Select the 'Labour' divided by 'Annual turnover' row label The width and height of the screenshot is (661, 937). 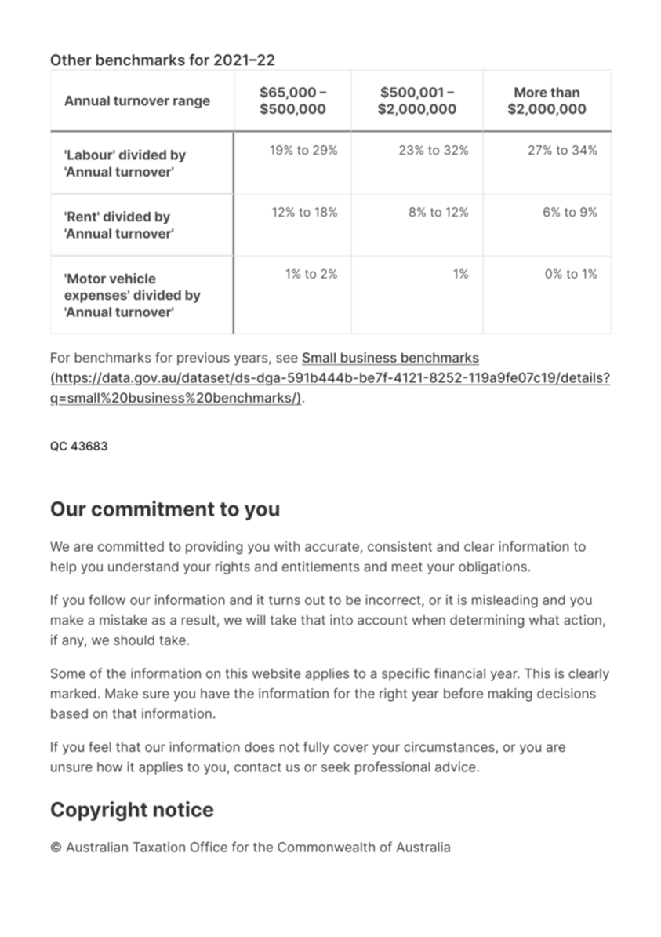[125, 163]
